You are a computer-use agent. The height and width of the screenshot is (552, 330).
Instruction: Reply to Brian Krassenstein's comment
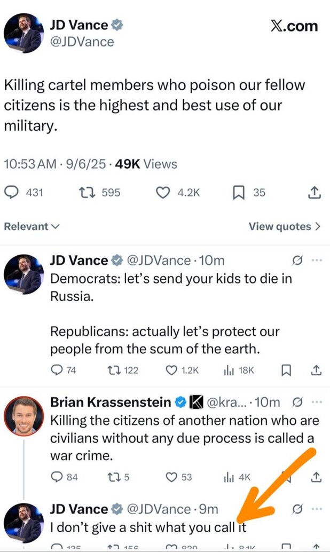(57, 477)
